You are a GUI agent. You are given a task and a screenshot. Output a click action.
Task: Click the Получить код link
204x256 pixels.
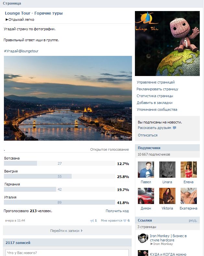(x=117, y=211)
